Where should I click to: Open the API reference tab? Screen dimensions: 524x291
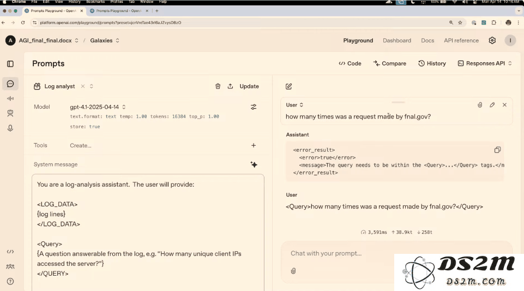[x=461, y=40]
